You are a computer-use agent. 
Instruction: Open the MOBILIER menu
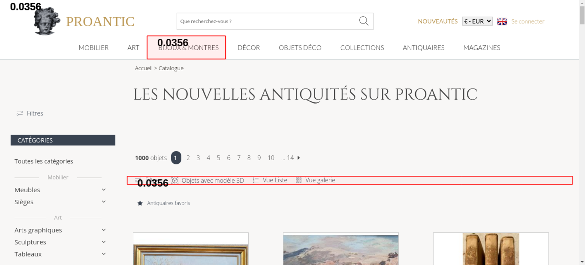[94, 48]
